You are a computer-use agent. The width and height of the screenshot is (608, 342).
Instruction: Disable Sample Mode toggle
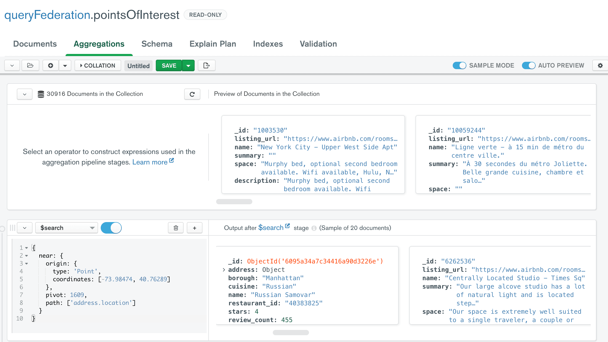pyautogui.click(x=459, y=65)
